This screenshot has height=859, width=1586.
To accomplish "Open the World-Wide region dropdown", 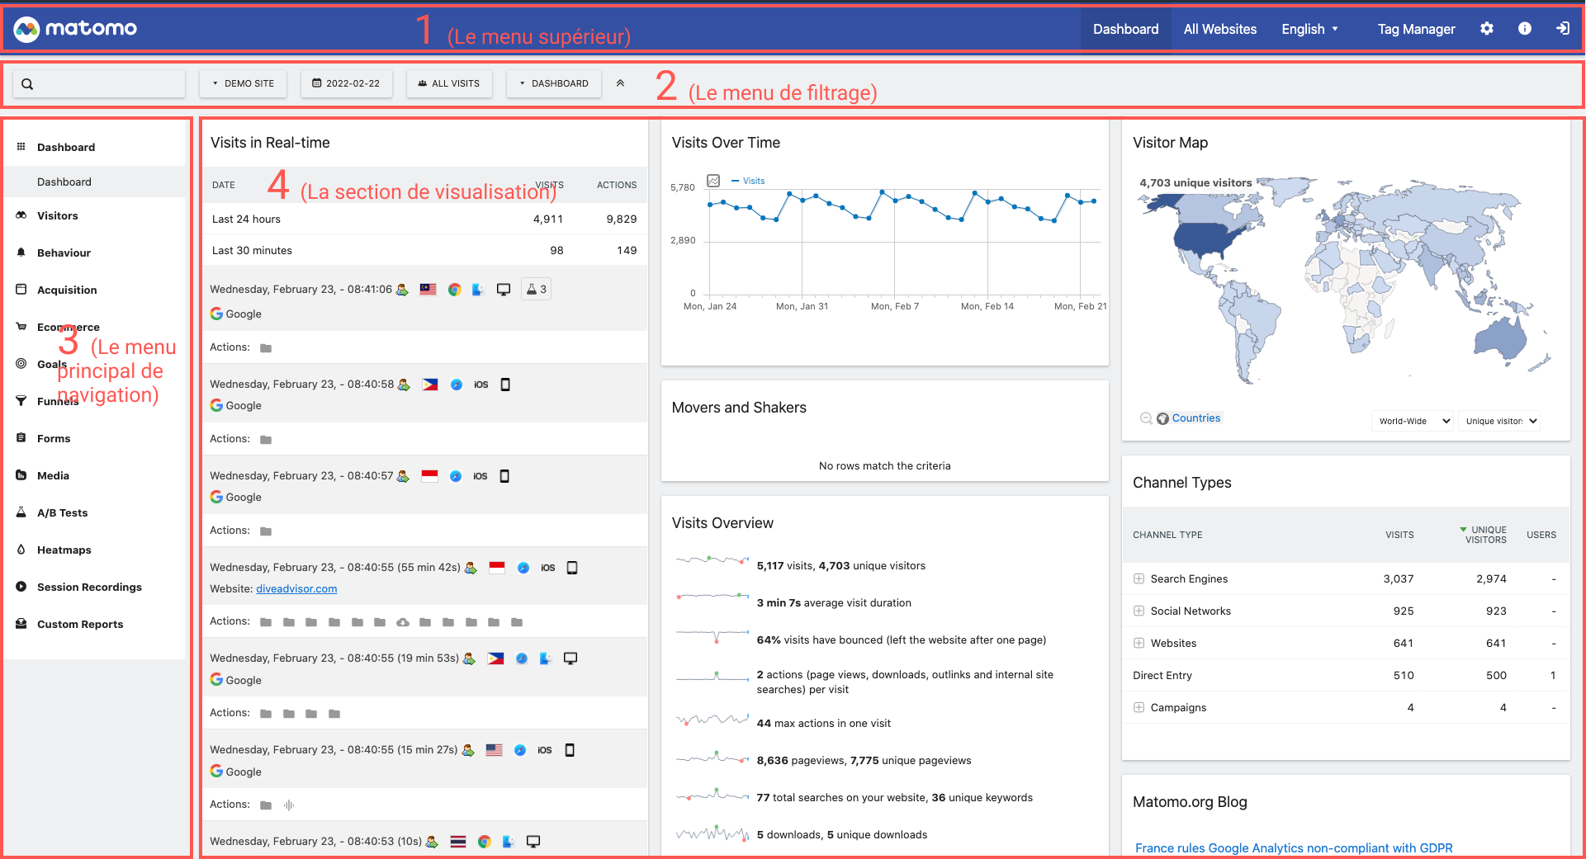I will coord(1412,421).
